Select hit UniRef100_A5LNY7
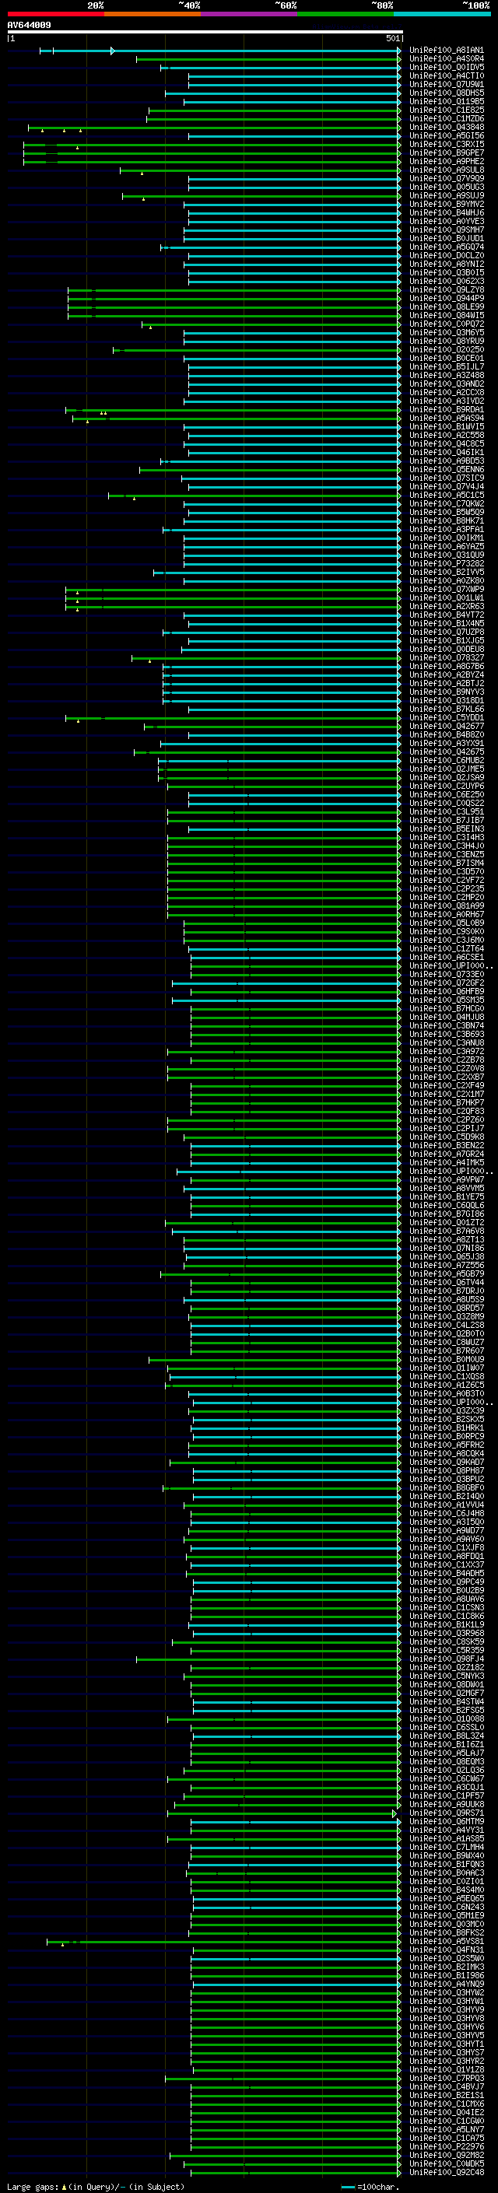 (x=447, y=2129)
